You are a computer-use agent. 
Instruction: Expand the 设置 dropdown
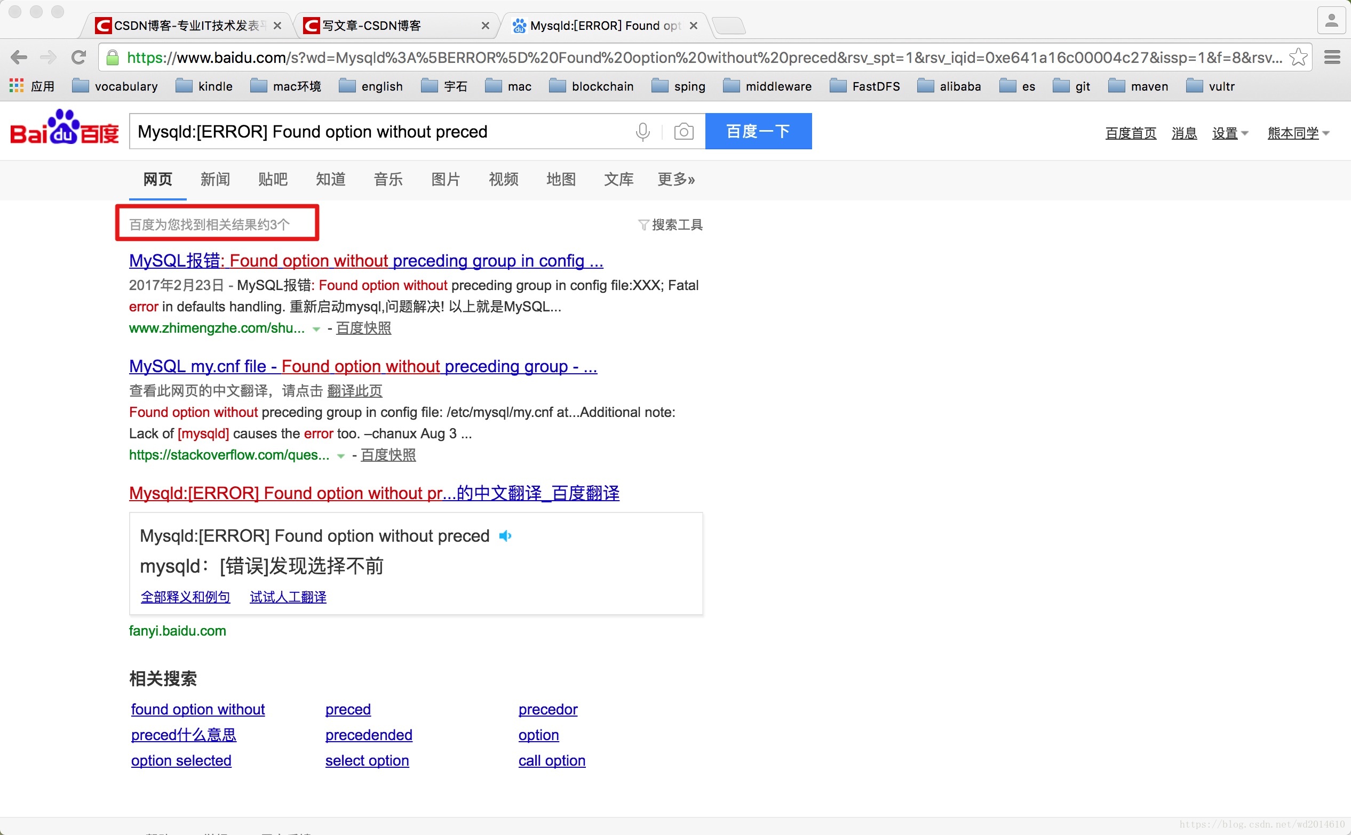(x=1230, y=133)
